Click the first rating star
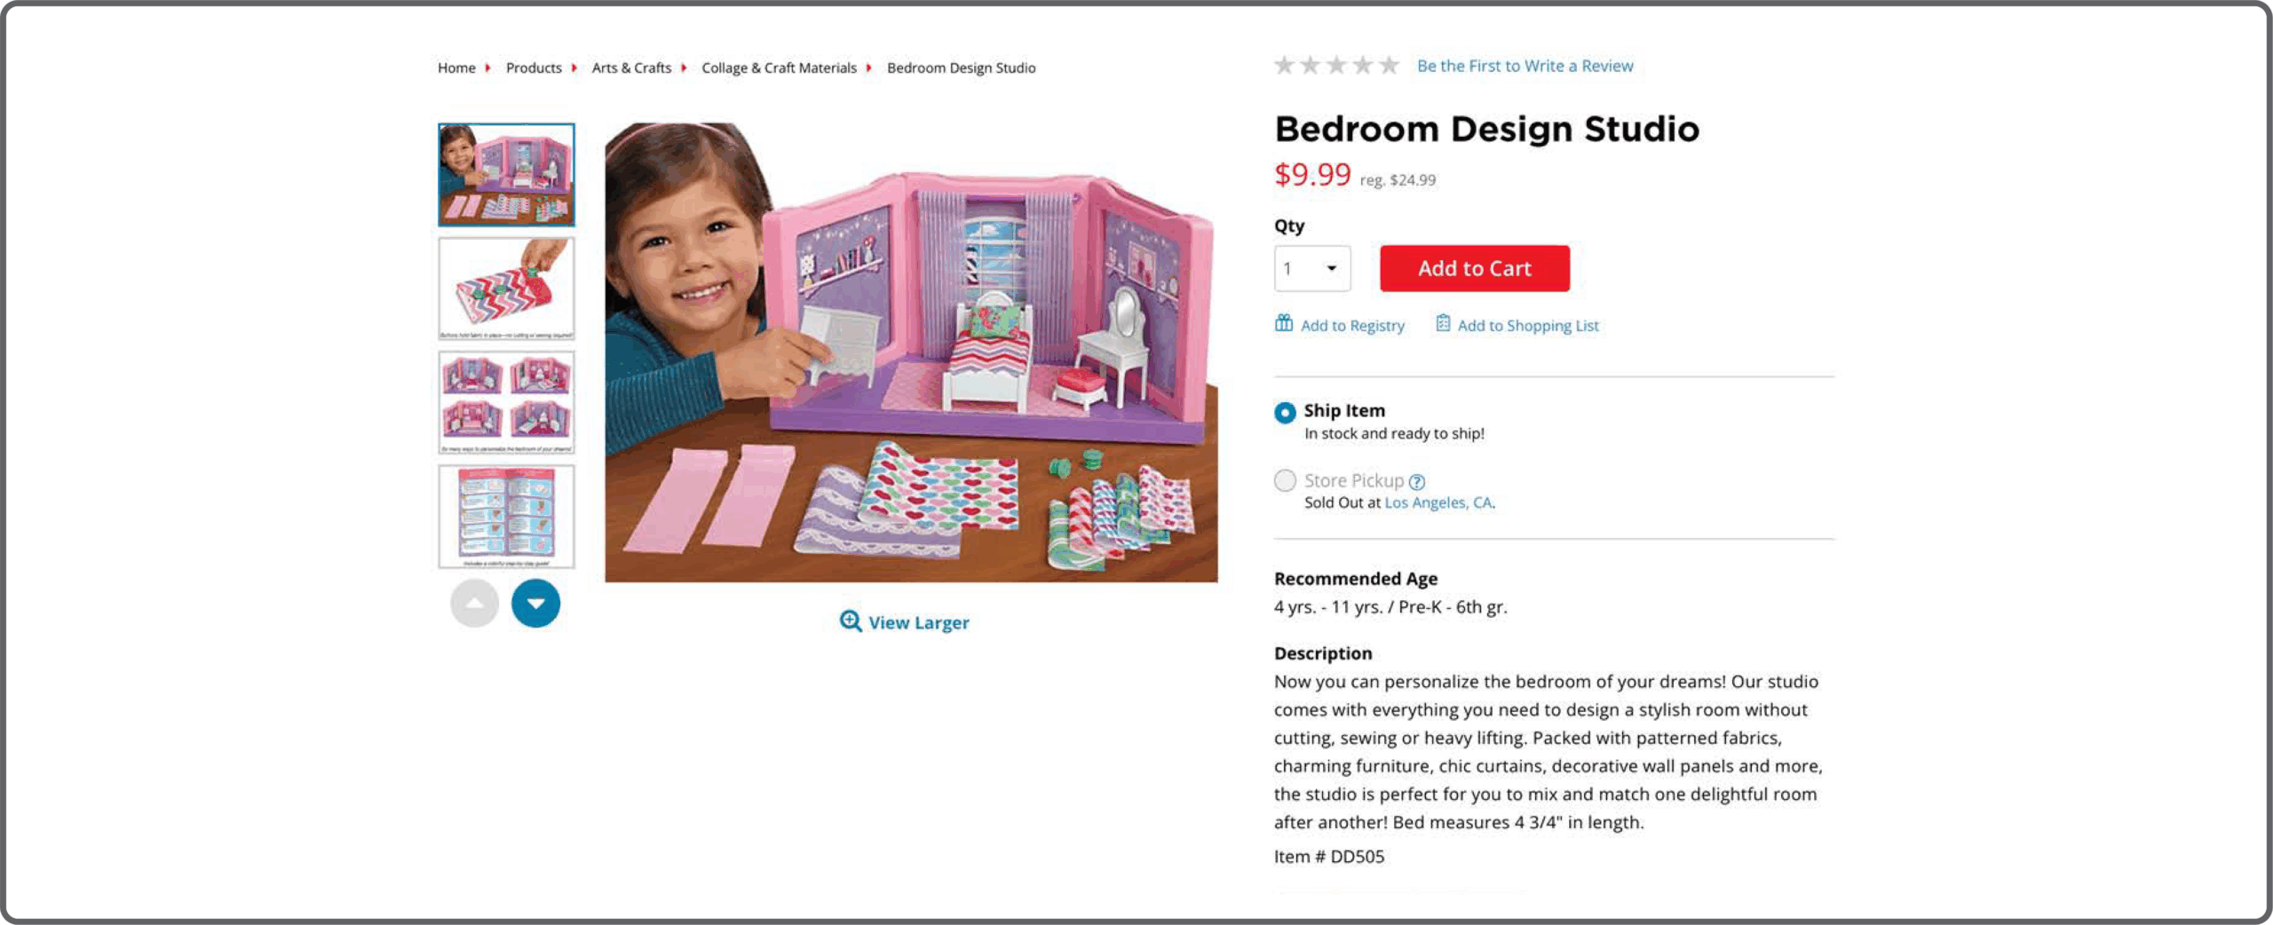The height and width of the screenshot is (925, 2273). point(1284,66)
